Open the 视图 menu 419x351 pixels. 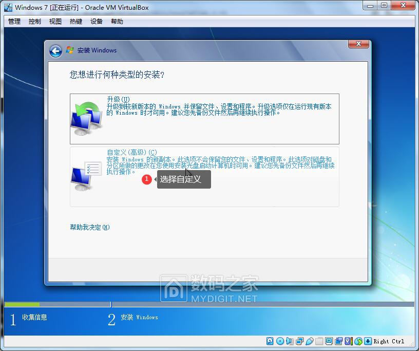(55, 22)
